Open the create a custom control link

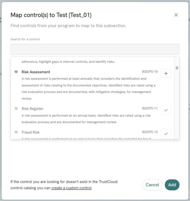[x=71, y=188]
